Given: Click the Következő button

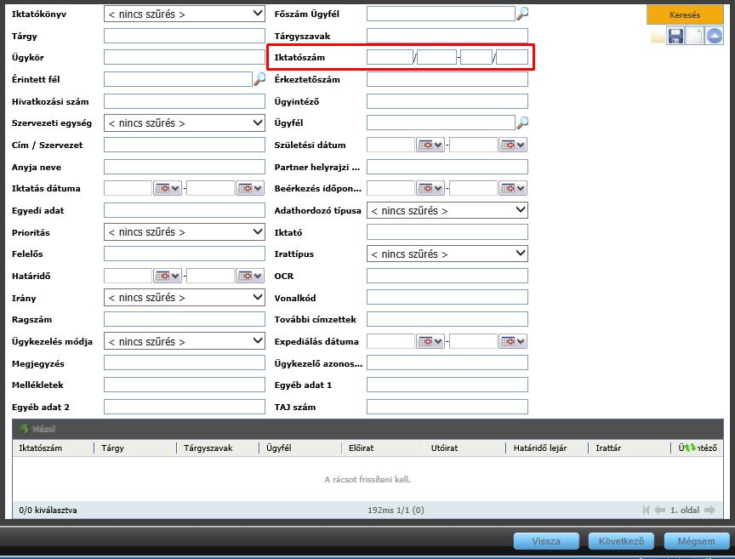Looking at the screenshot, I should 621,541.
